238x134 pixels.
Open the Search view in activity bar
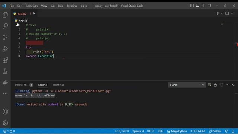pos(5,26)
